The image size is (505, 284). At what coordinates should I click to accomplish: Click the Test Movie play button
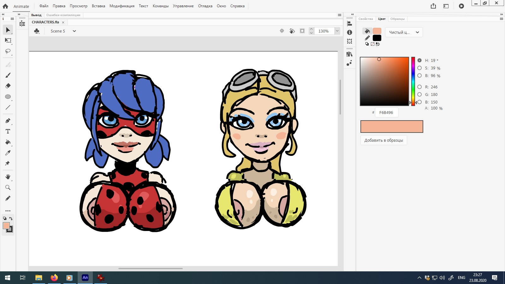click(461, 6)
